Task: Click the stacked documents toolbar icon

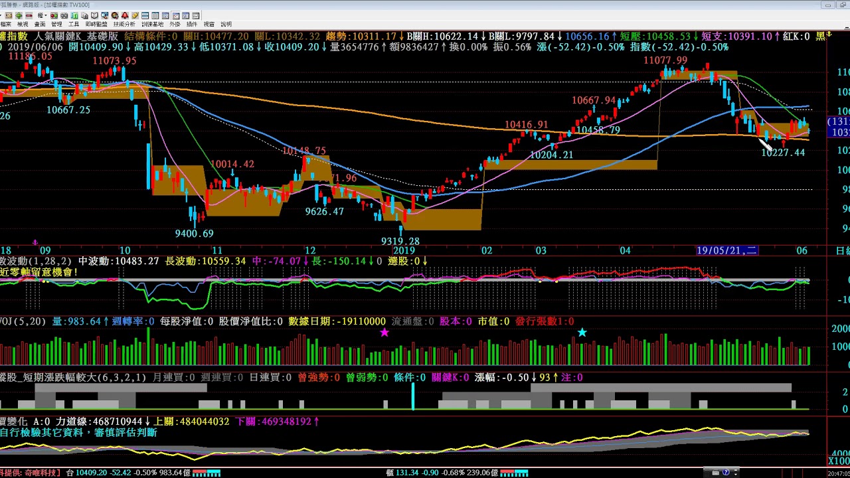Action: point(84,15)
